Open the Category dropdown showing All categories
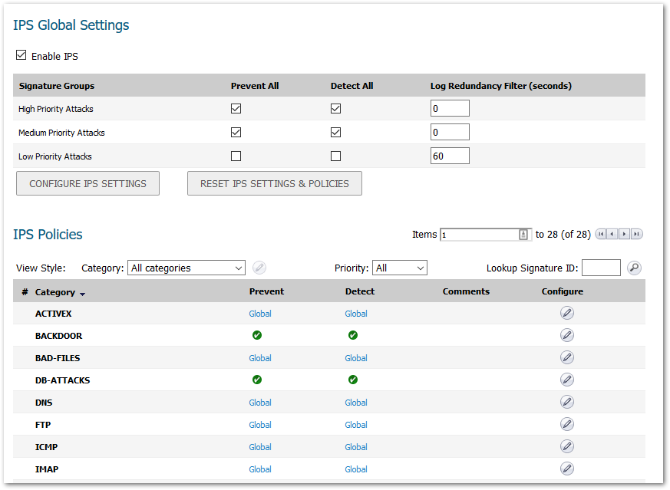This screenshot has height=490, width=670. pos(186,268)
